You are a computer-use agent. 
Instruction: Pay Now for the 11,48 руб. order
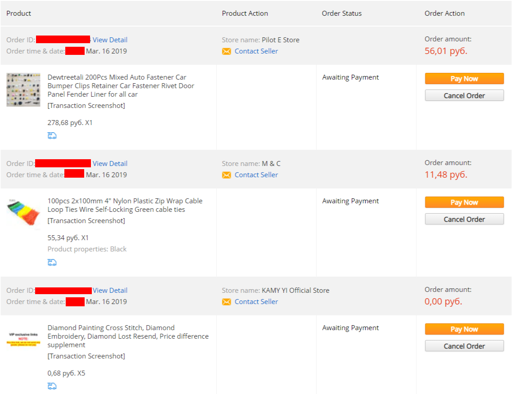coord(465,202)
